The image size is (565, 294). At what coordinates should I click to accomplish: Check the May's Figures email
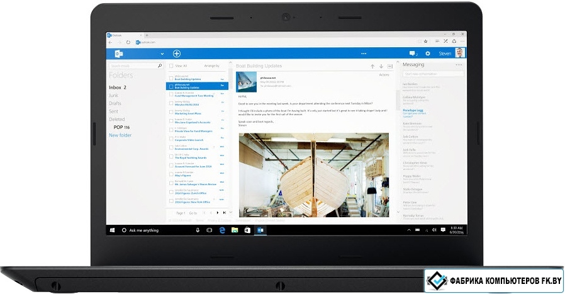(171, 174)
